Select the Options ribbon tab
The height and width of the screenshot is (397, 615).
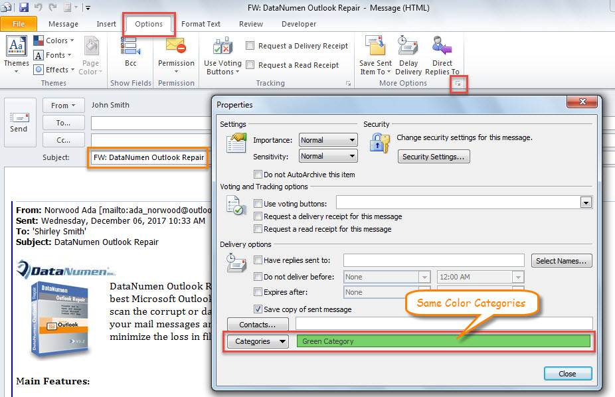pyautogui.click(x=149, y=24)
